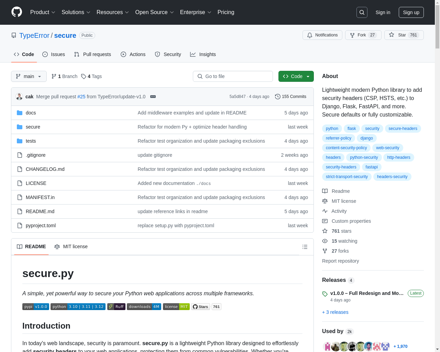Click the search magnifier icon in header
Screen dimensions: 440x352
coord(362,12)
